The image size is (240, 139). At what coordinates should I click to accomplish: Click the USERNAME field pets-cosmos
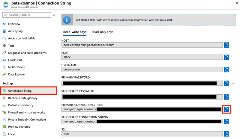(x=142, y=69)
